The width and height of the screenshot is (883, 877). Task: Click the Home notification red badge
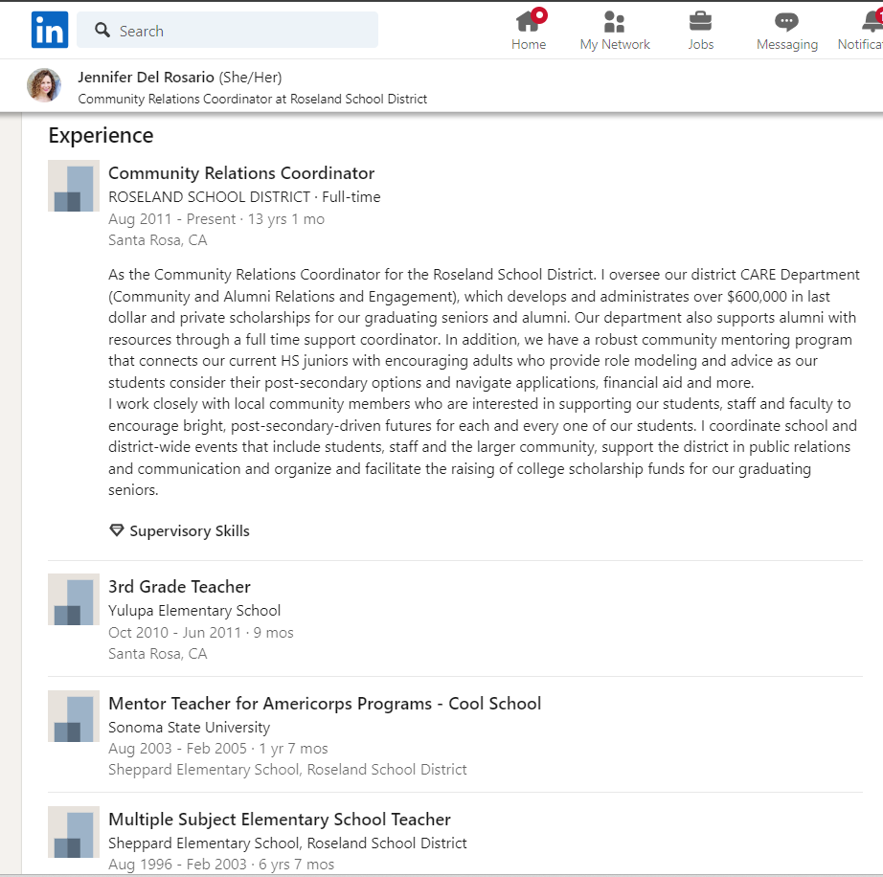(539, 14)
